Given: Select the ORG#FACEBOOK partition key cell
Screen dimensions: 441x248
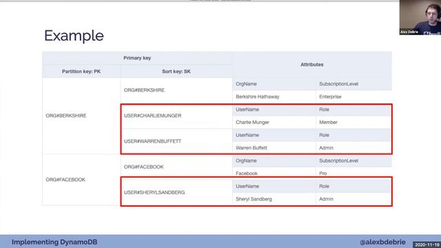Looking at the screenshot, I should tap(81, 180).
